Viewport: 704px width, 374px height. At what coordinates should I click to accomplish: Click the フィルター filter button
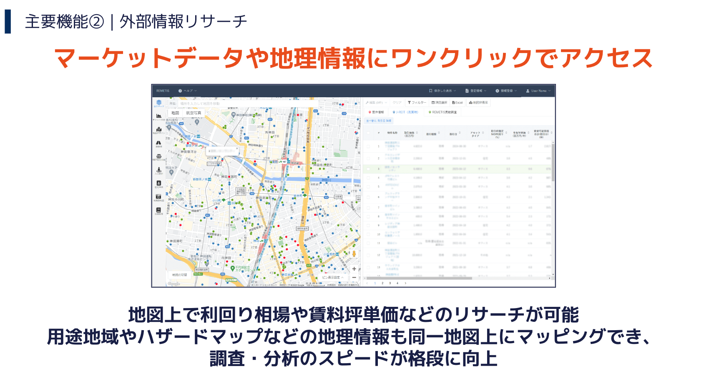click(x=417, y=103)
